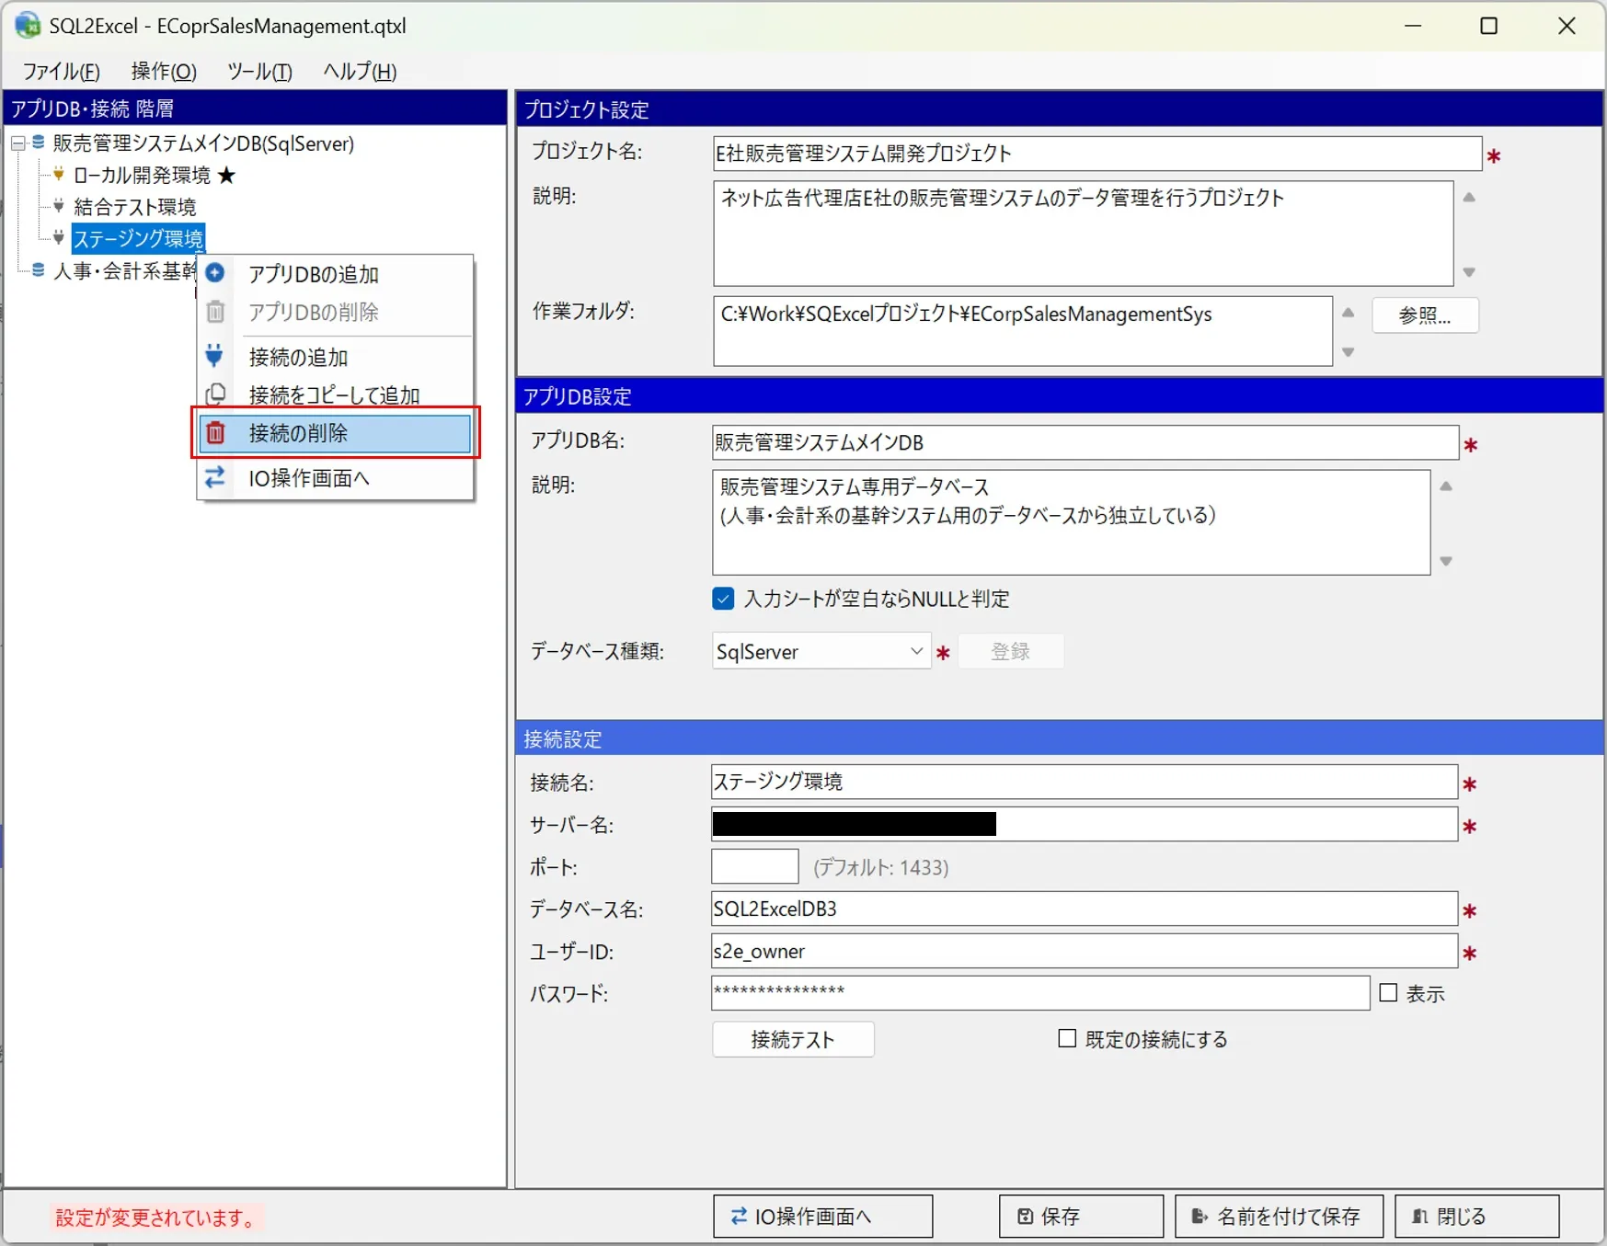This screenshot has height=1246, width=1607.
Task: Click the データベース名 field SQL2ExcelDB3
Action: click(1084, 909)
